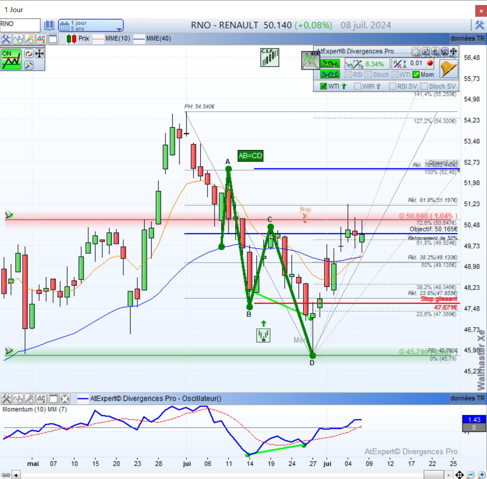Click the Momentum (10) MM (7) label
The image size is (487, 479).
point(35,409)
